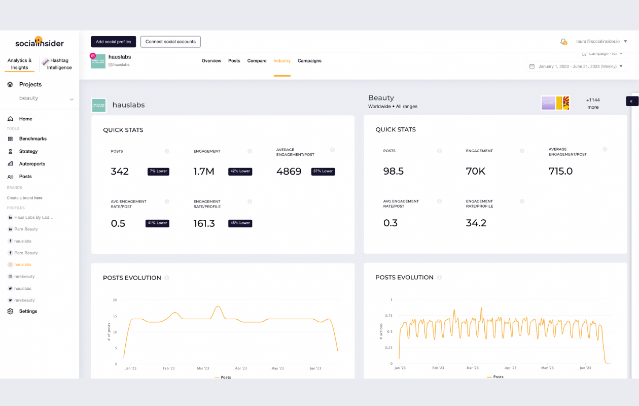The image size is (639, 406).
Task: Open the laura@socialinsider.io account menu
Action: 601,42
